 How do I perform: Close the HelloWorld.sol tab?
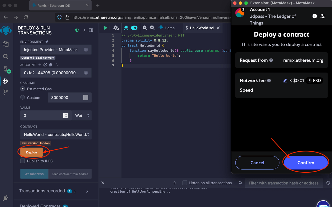tap(218, 28)
